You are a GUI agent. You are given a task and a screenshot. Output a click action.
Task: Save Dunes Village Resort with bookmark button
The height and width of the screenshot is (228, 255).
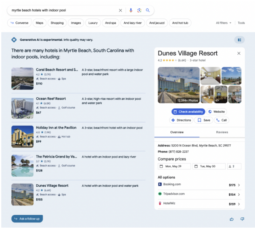203,120
